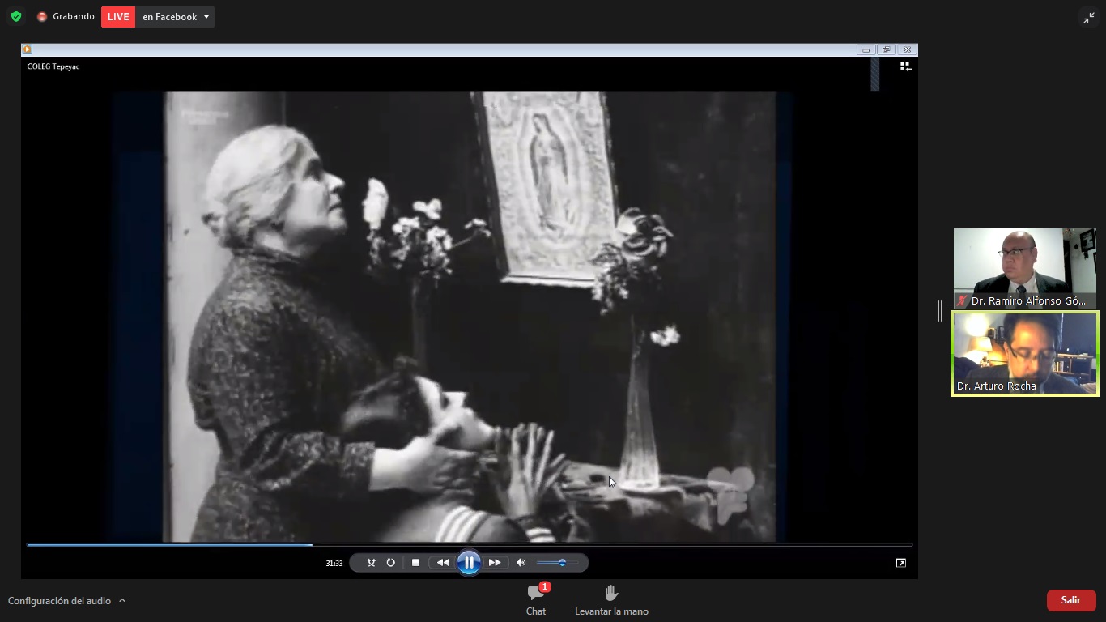Click the video seek progress bar

click(x=470, y=545)
